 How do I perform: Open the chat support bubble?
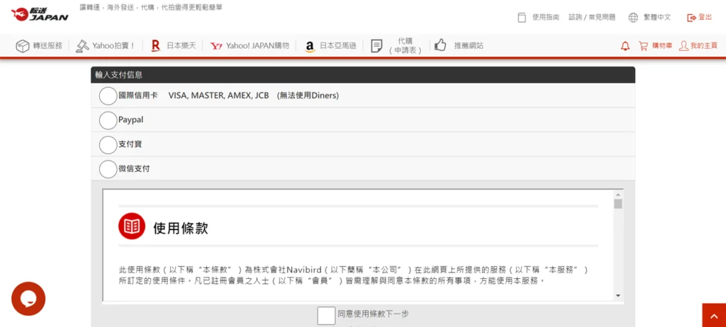tap(28, 299)
